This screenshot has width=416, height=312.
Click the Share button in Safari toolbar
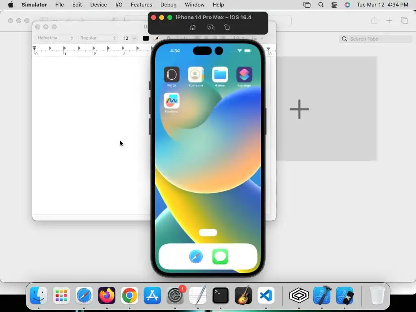pyautogui.click(x=374, y=20)
